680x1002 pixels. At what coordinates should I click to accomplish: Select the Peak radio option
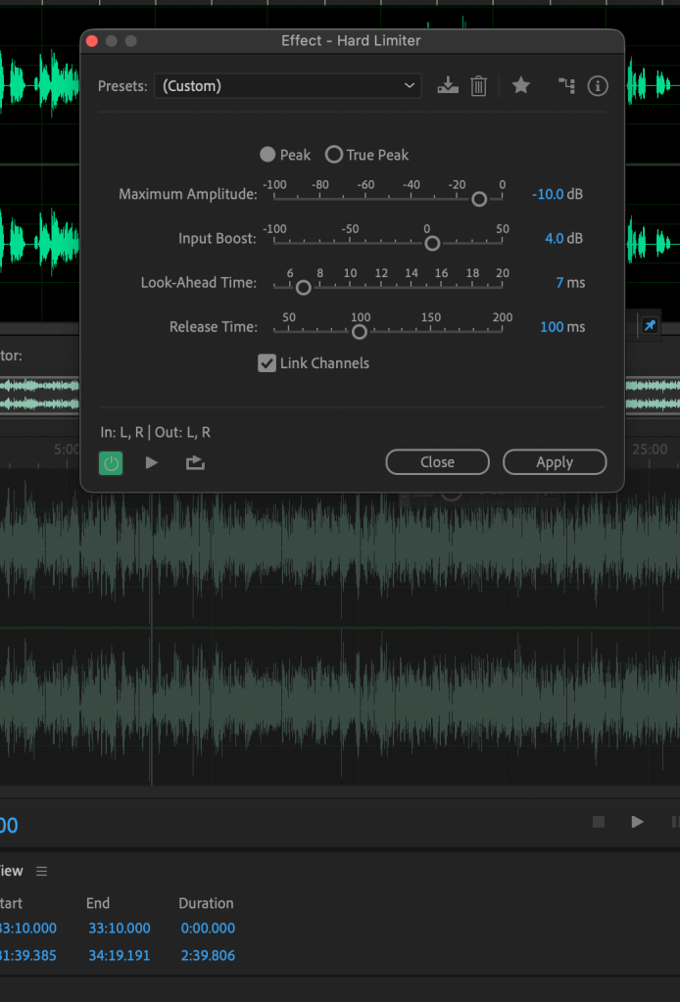pyautogui.click(x=267, y=155)
